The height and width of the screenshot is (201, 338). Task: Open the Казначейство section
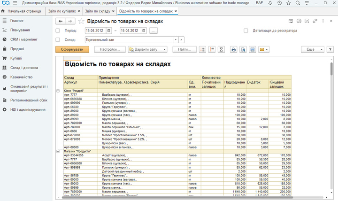click(x=22, y=77)
